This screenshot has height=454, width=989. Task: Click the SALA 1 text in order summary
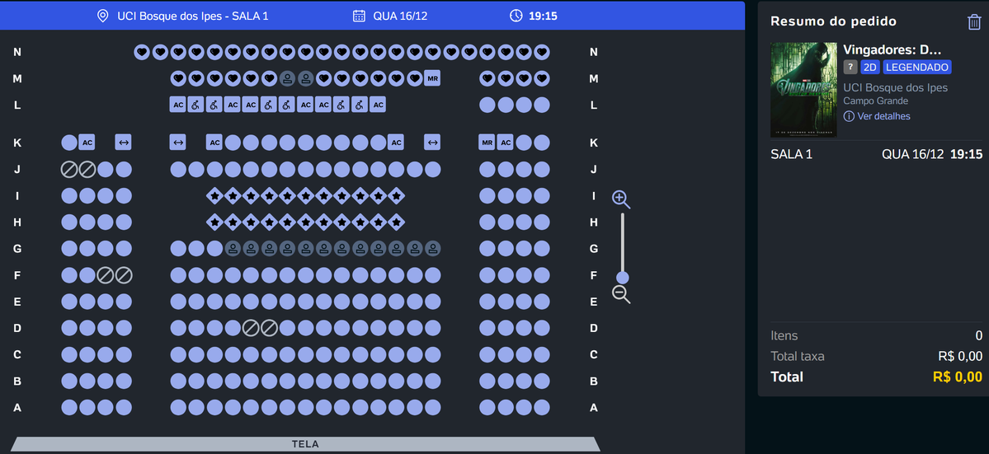tap(791, 154)
